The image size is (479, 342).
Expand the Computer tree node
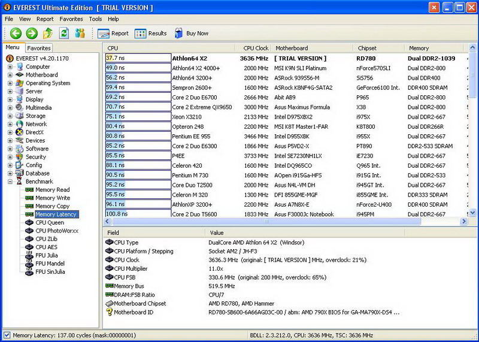coord(10,66)
